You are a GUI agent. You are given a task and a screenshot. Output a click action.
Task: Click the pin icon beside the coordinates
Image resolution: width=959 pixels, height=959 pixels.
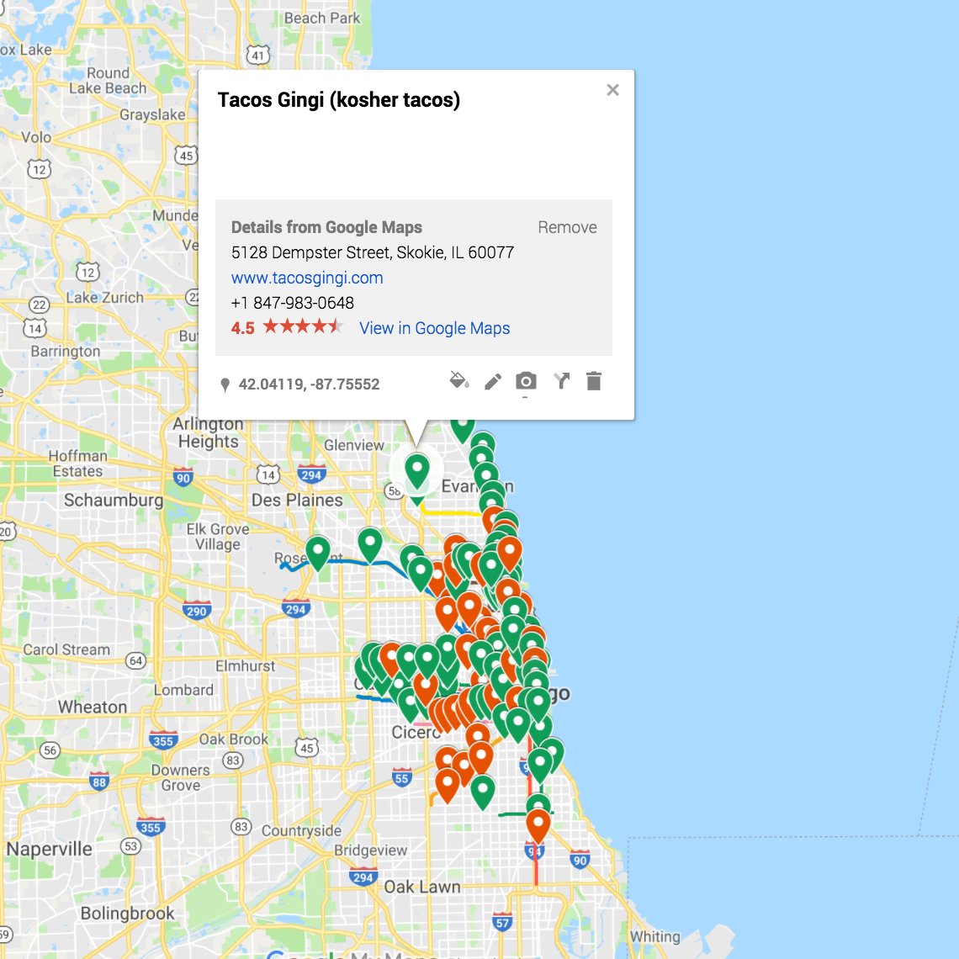coord(224,384)
